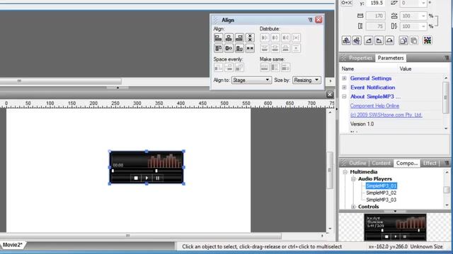Collapse the Multimedia tree node
Image resolution: width=453 pixels, height=254 pixels.
pos(345,172)
